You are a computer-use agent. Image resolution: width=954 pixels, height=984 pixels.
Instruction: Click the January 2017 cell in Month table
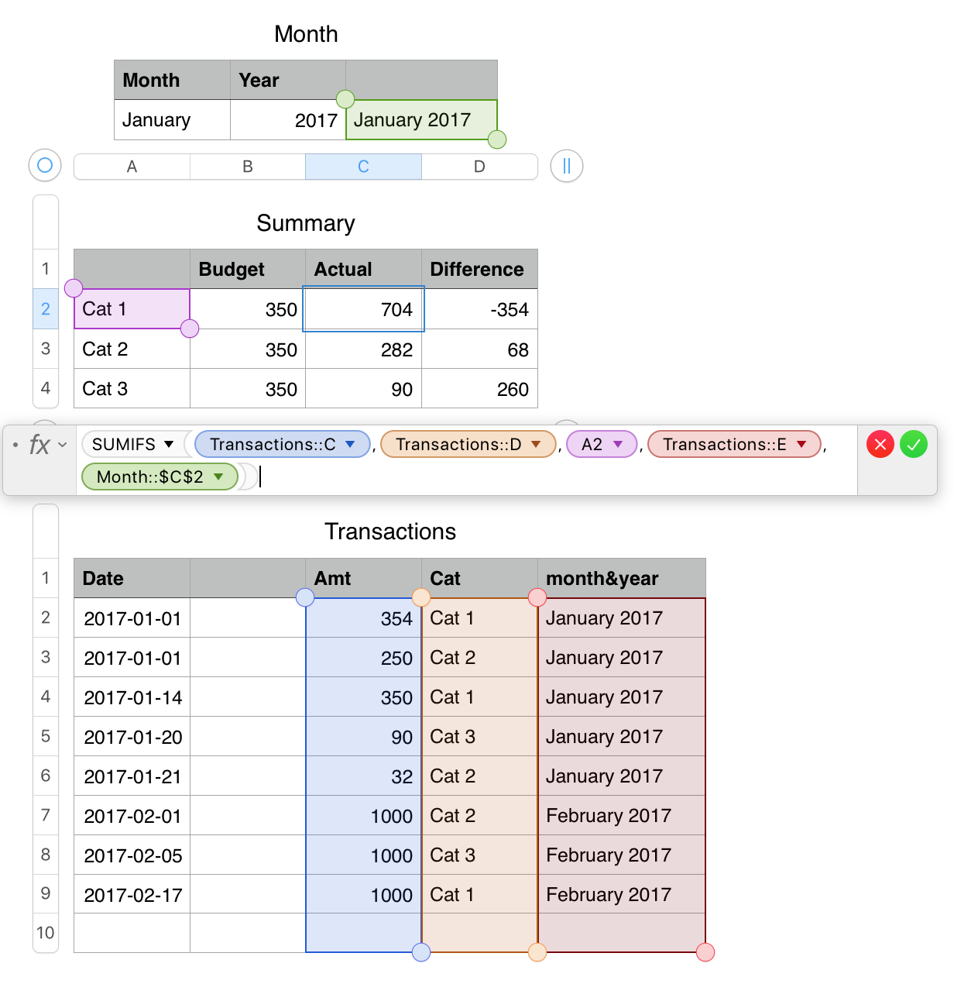click(421, 120)
